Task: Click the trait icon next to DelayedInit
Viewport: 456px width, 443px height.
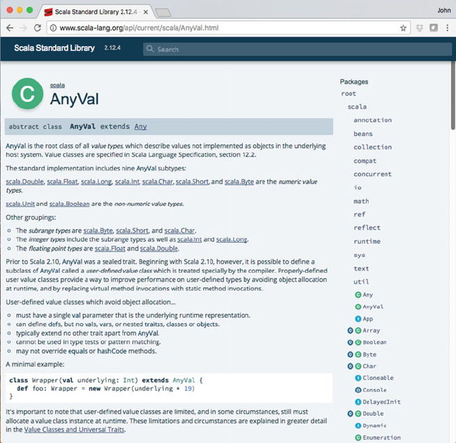Action: [358, 402]
